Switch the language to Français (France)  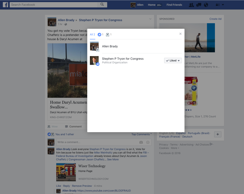pyautogui.click(x=170, y=137)
